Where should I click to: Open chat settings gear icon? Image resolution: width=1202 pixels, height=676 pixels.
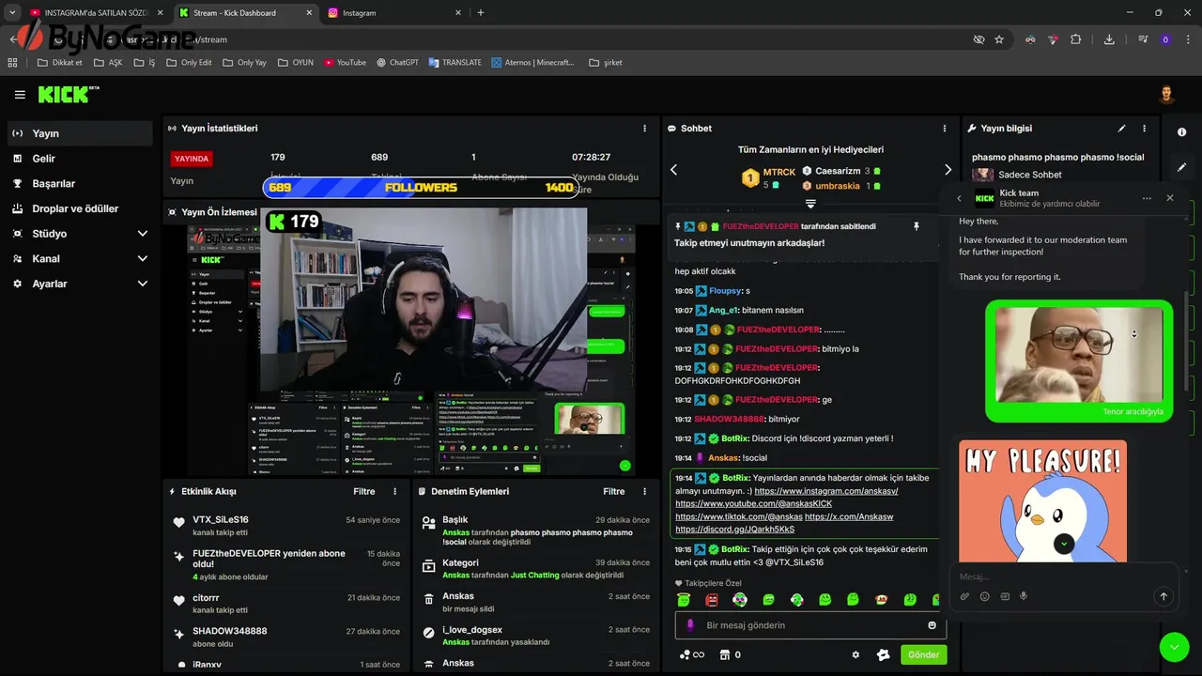855,655
